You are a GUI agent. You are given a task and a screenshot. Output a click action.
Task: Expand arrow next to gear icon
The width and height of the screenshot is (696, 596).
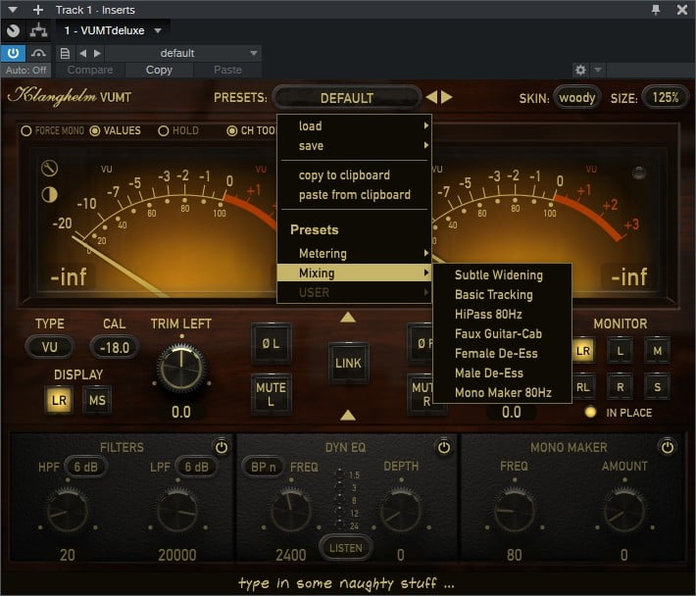point(597,70)
